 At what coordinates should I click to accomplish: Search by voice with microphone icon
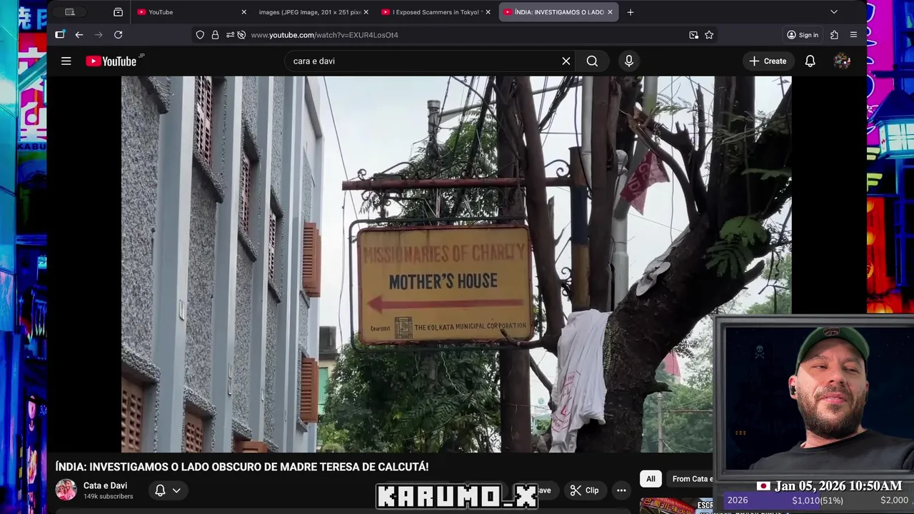coord(629,61)
